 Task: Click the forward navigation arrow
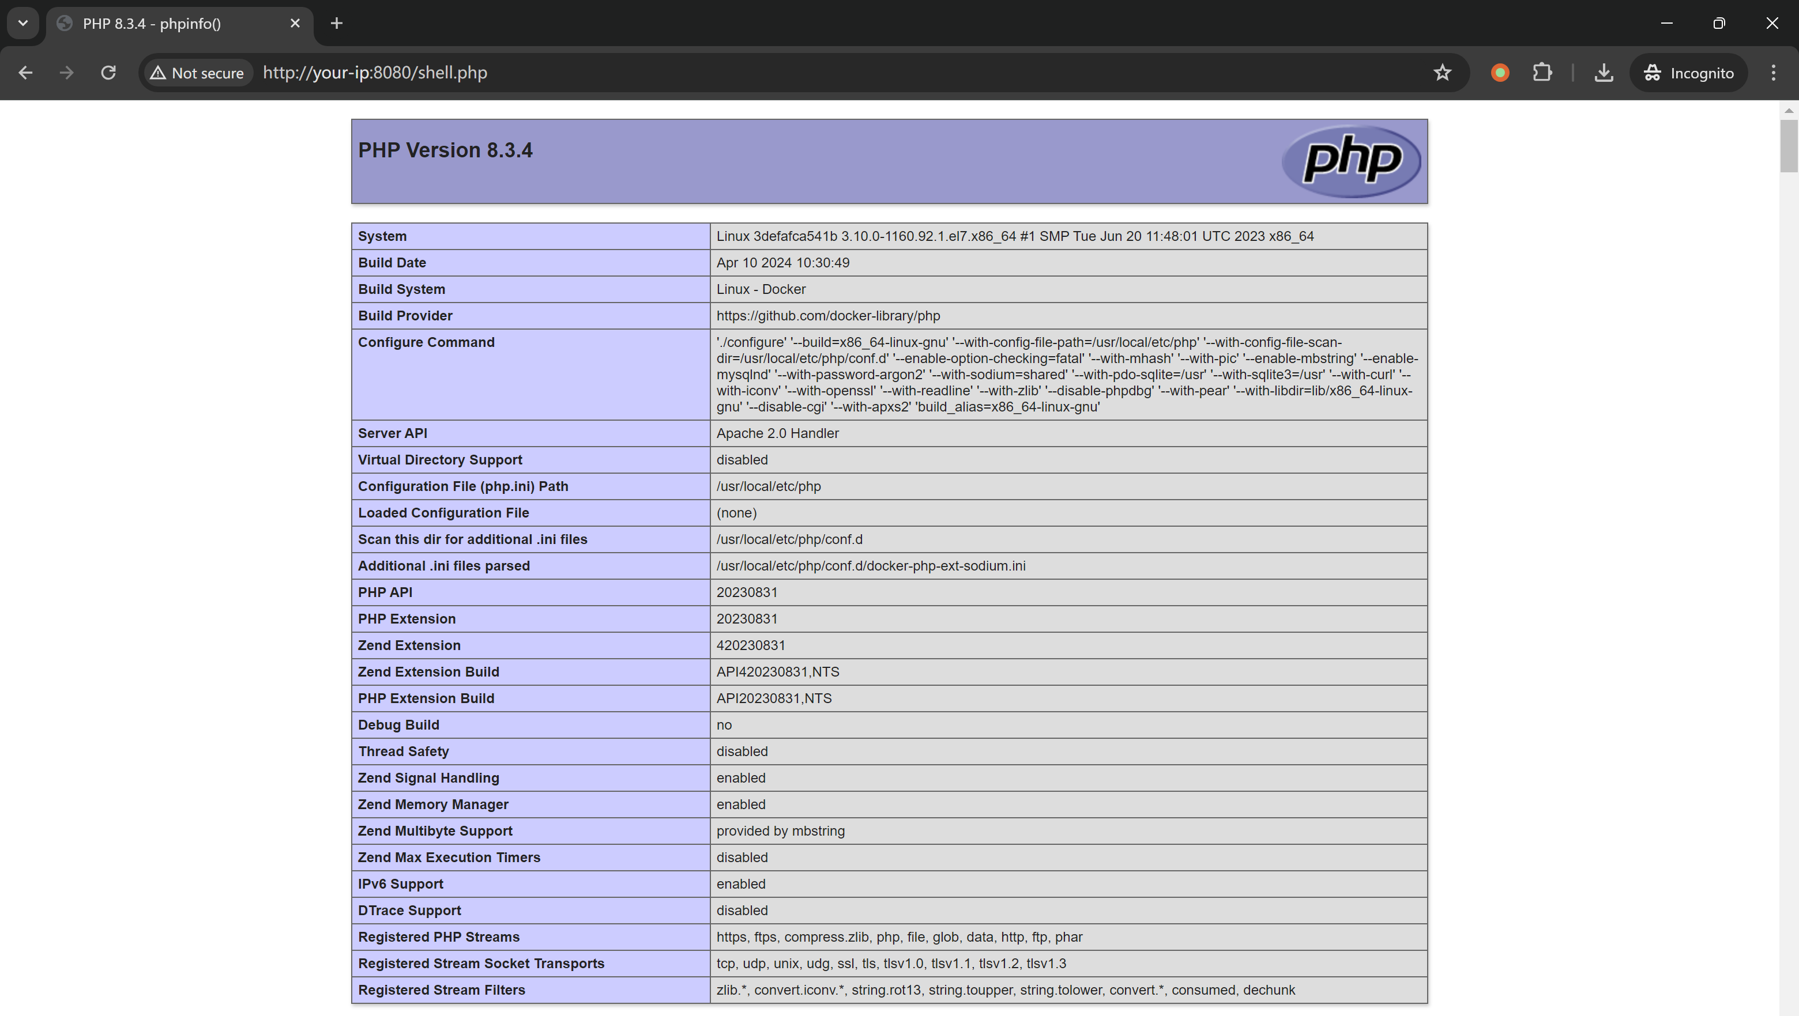pyautogui.click(x=66, y=73)
